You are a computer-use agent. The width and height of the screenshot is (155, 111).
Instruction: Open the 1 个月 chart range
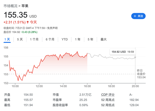point(34,40)
